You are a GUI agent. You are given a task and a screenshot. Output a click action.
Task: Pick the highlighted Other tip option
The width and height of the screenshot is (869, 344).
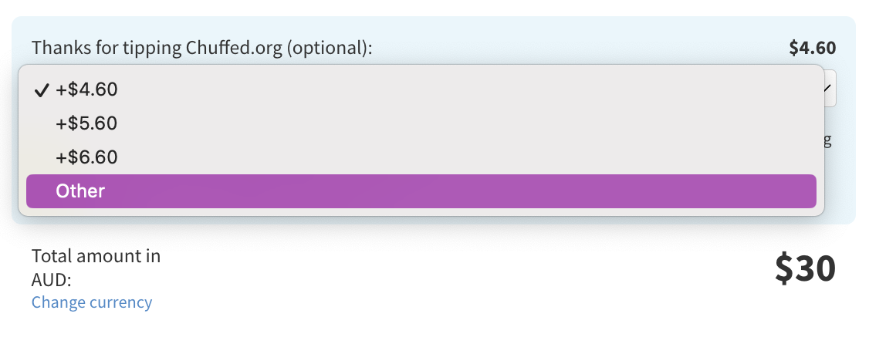pos(421,191)
